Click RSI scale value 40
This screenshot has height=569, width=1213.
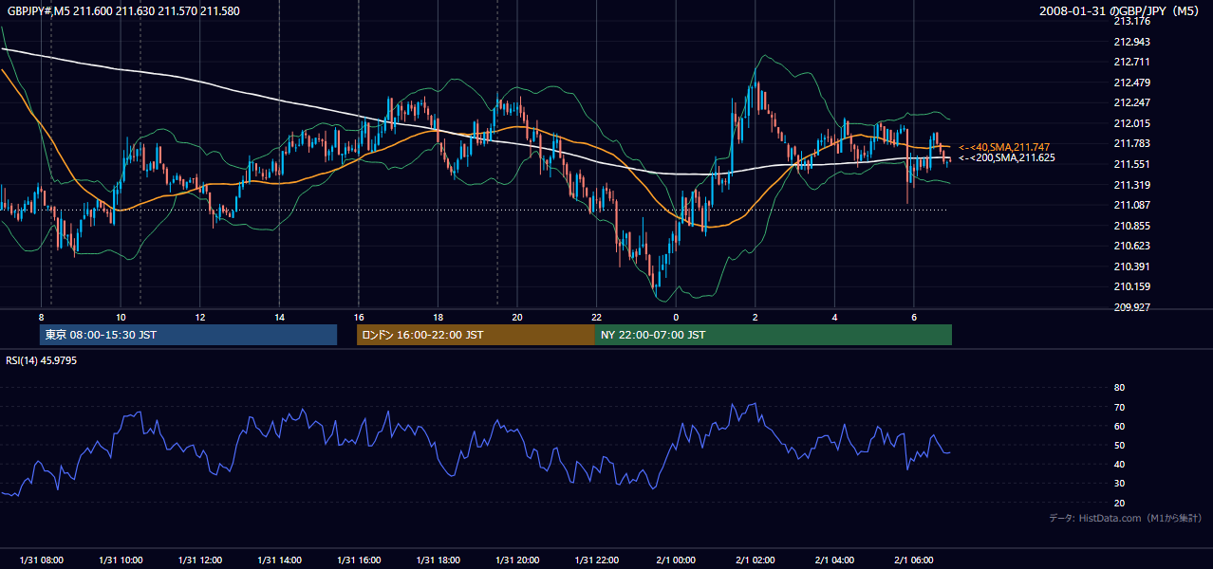tap(1119, 464)
